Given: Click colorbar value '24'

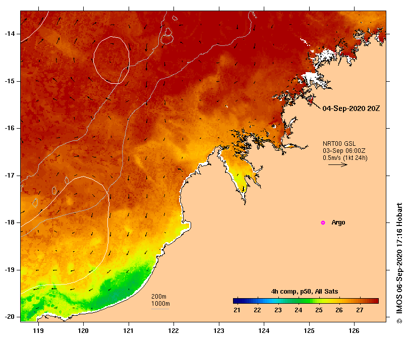Looking at the screenshot, I should point(299,310).
